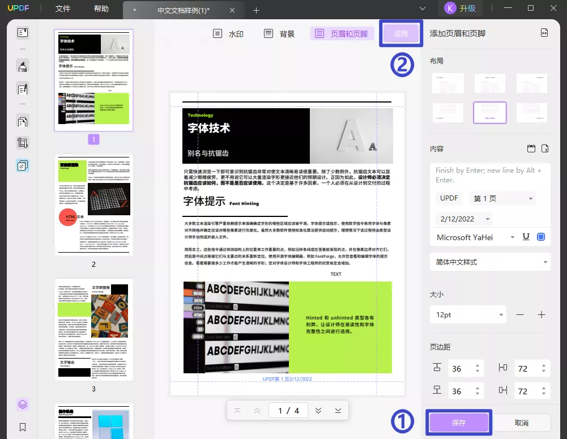Open the 帮助 menu

(x=101, y=8)
